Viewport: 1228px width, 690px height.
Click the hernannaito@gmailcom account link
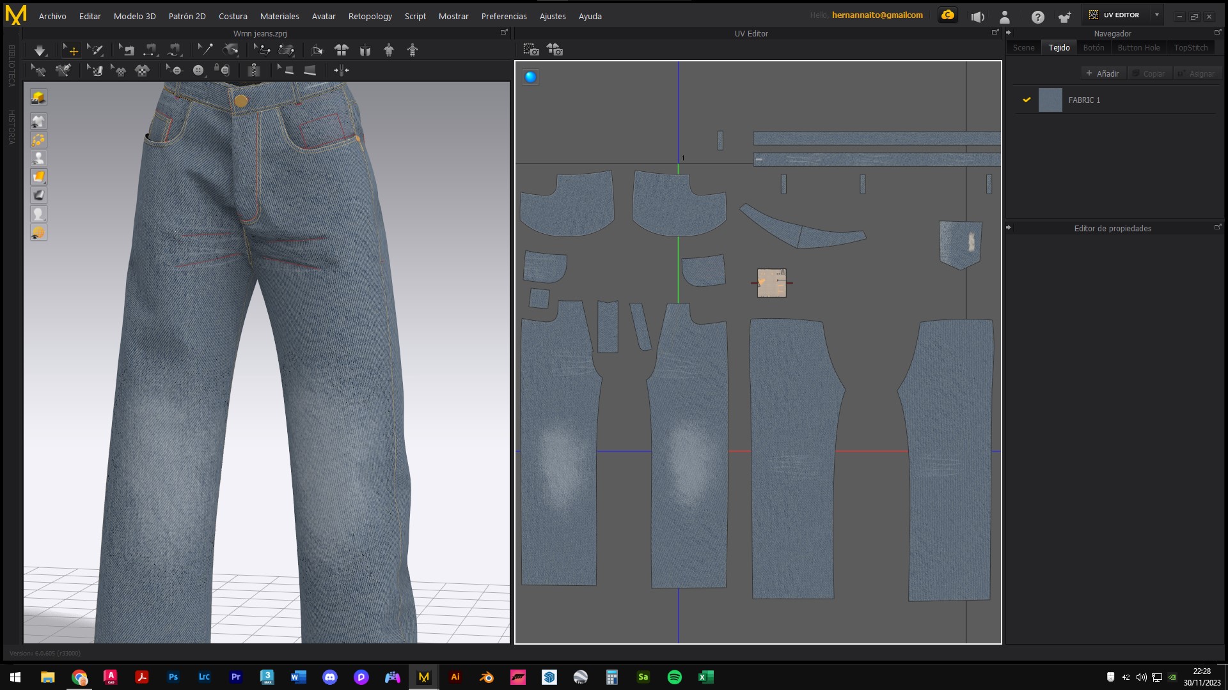tap(877, 15)
